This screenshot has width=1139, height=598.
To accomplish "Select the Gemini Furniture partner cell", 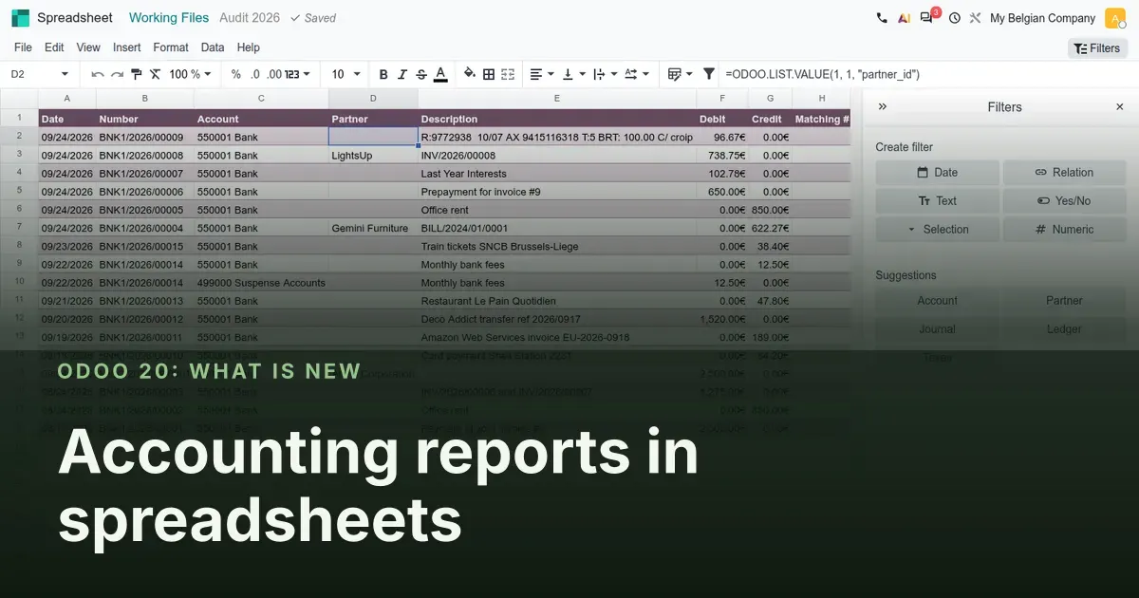I will (x=373, y=228).
